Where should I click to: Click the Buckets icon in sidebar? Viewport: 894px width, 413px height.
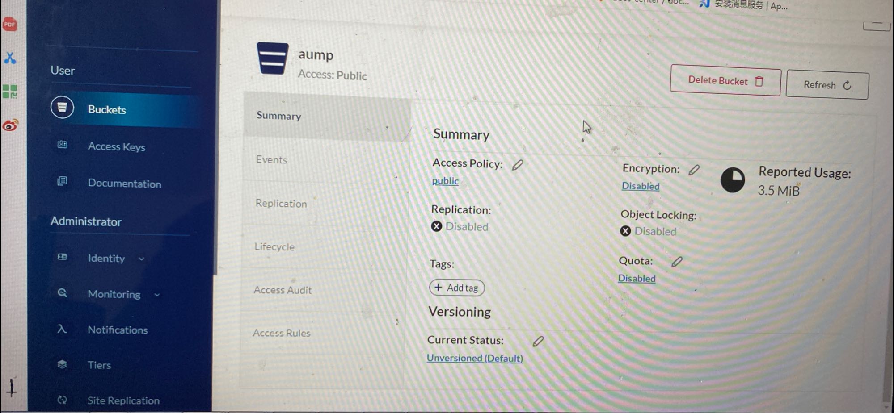pos(62,108)
